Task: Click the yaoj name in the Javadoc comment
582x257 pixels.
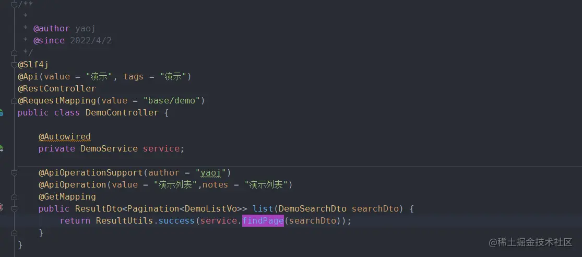Action: (86, 29)
